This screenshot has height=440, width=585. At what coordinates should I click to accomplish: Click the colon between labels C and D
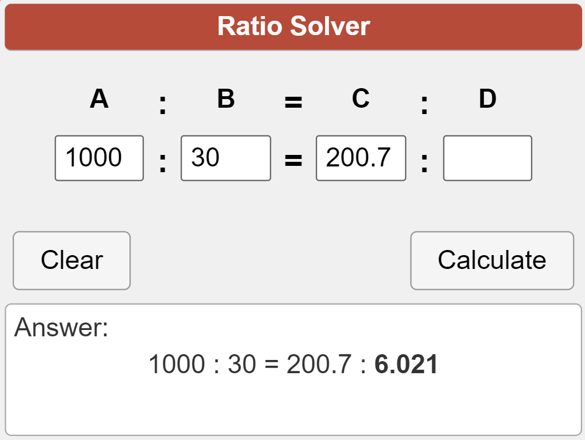pyautogui.click(x=425, y=105)
